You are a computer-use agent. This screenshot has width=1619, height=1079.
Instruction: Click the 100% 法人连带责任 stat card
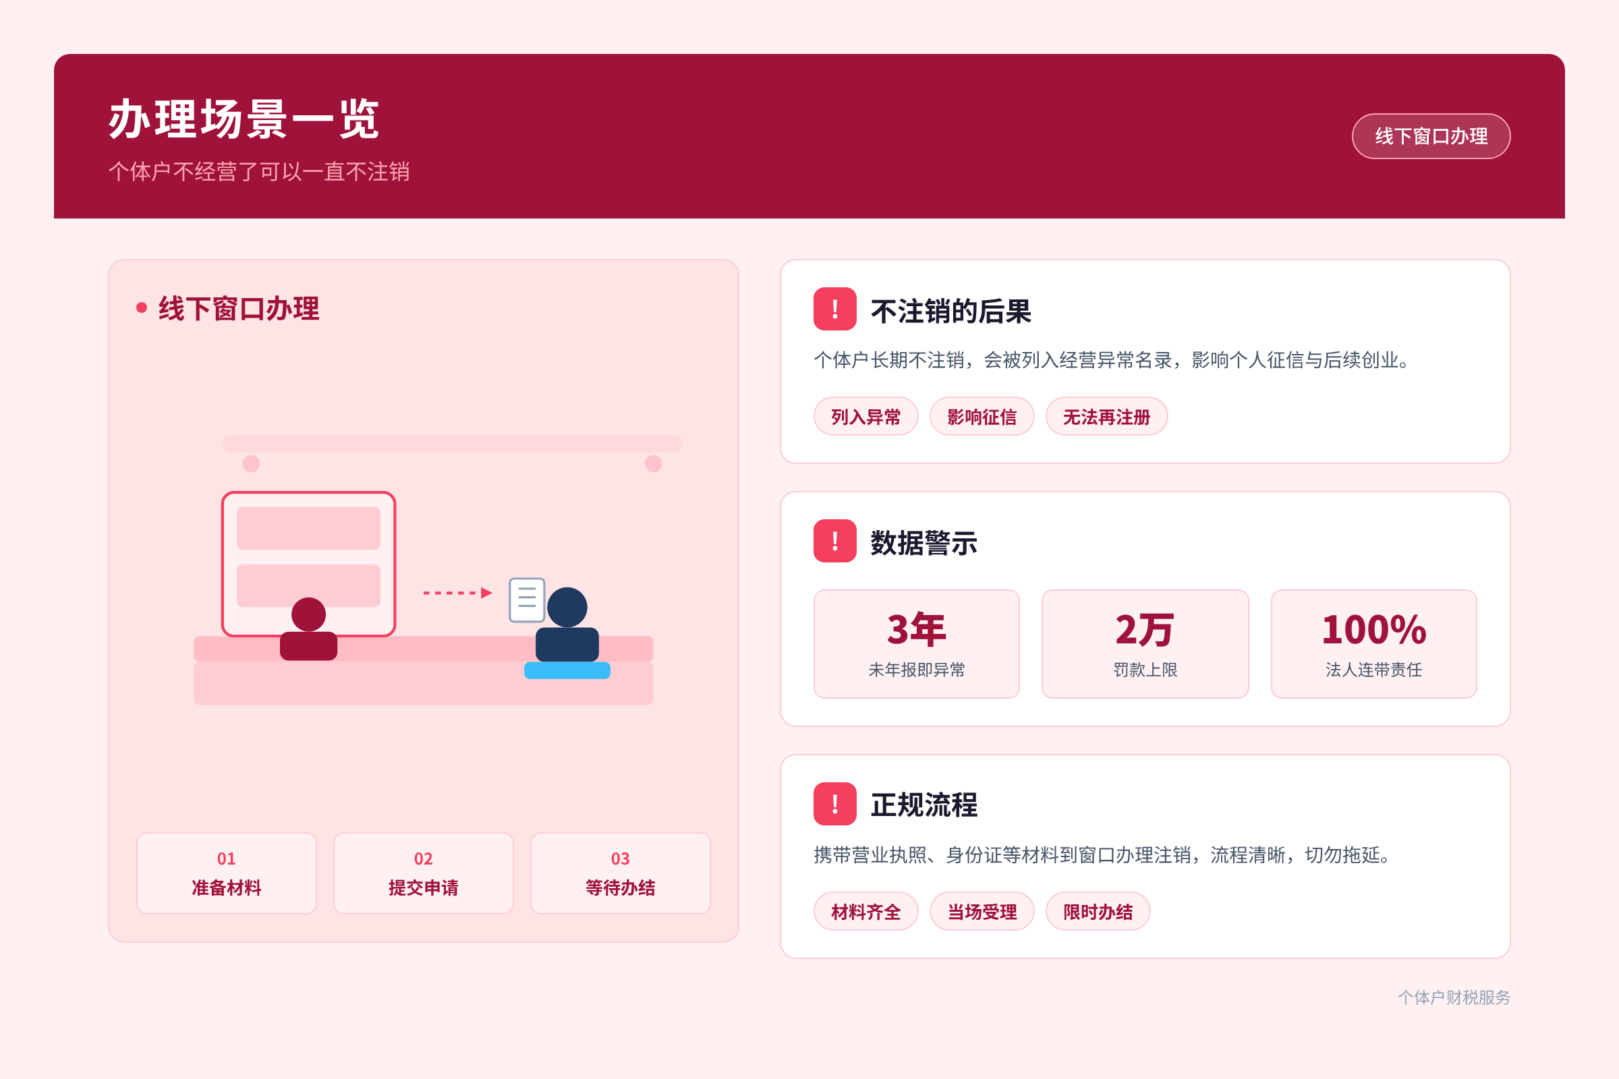[x=1374, y=644]
